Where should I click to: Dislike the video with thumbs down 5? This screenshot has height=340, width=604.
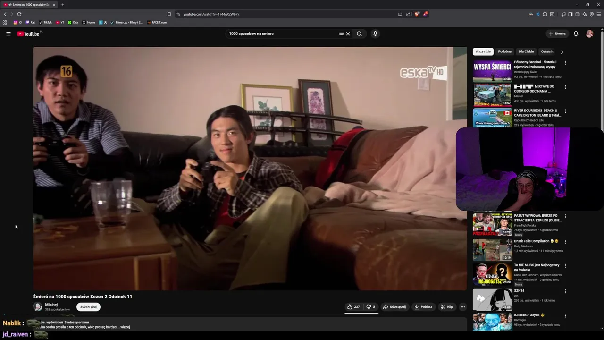click(371, 306)
